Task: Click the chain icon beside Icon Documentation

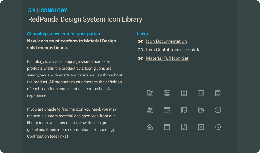Action: pos(140,41)
